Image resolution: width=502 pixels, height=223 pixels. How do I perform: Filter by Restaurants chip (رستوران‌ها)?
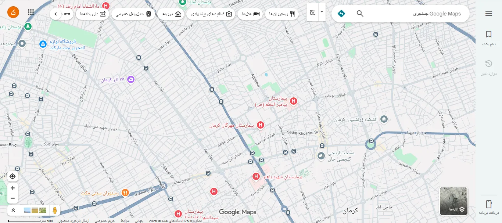pos(282,14)
